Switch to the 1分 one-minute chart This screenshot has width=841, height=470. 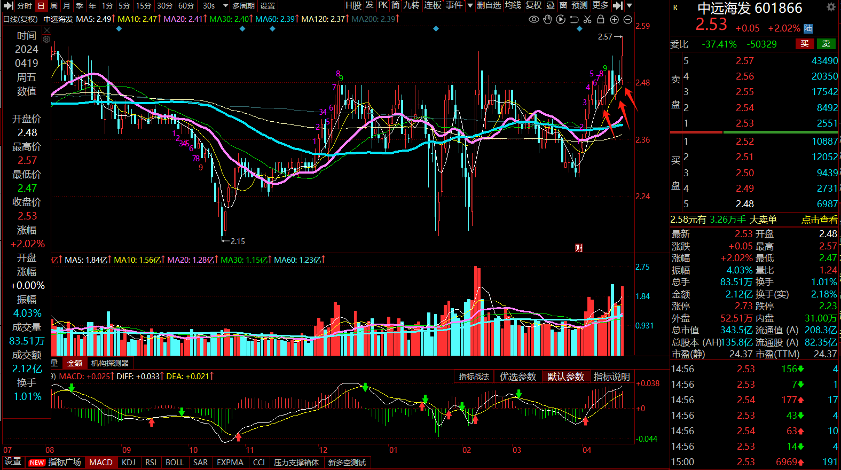click(108, 6)
